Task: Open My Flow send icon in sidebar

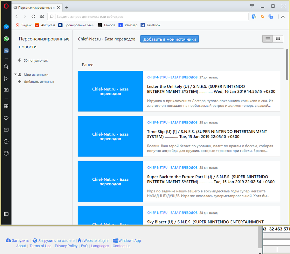Action: click(6, 78)
